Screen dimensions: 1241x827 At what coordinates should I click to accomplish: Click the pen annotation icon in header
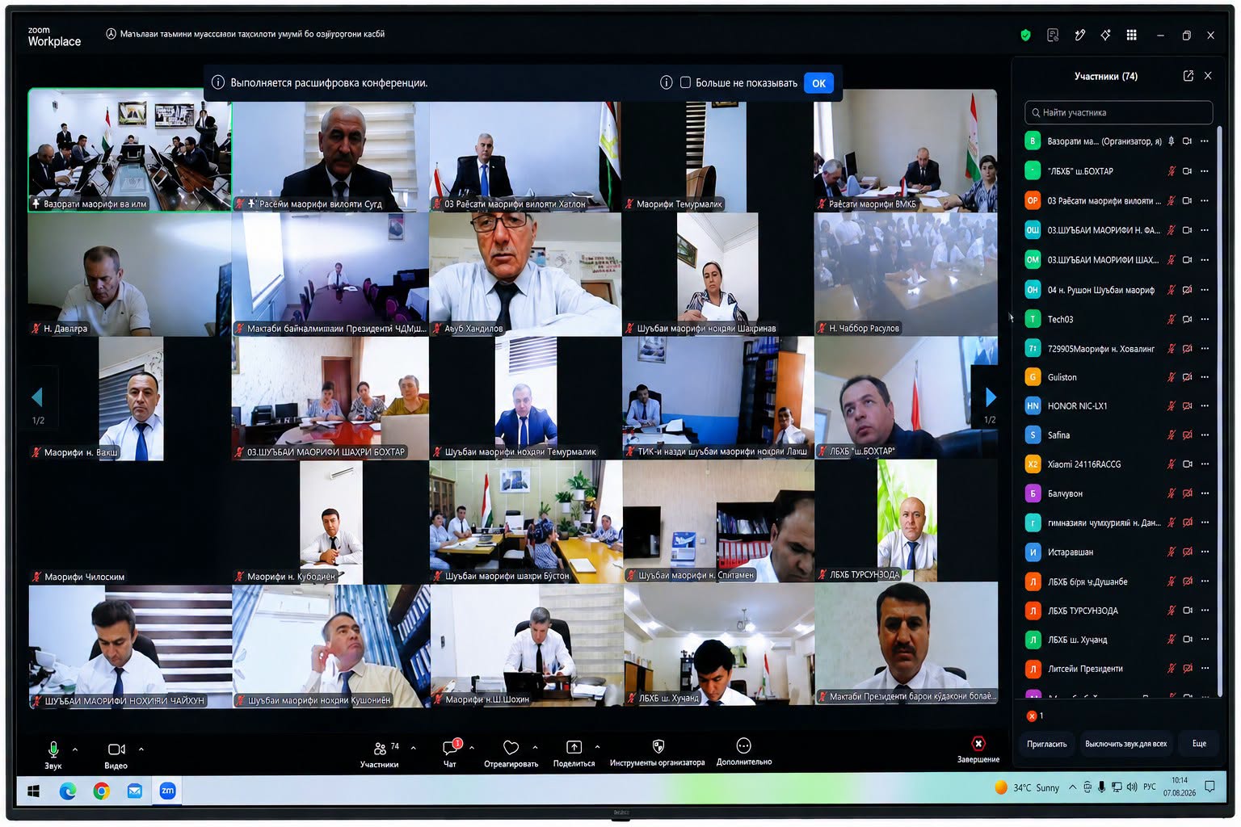1079,35
